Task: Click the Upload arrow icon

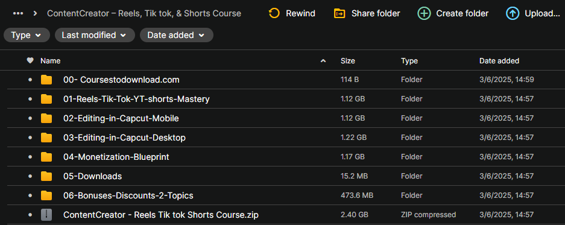Action: [x=513, y=14]
